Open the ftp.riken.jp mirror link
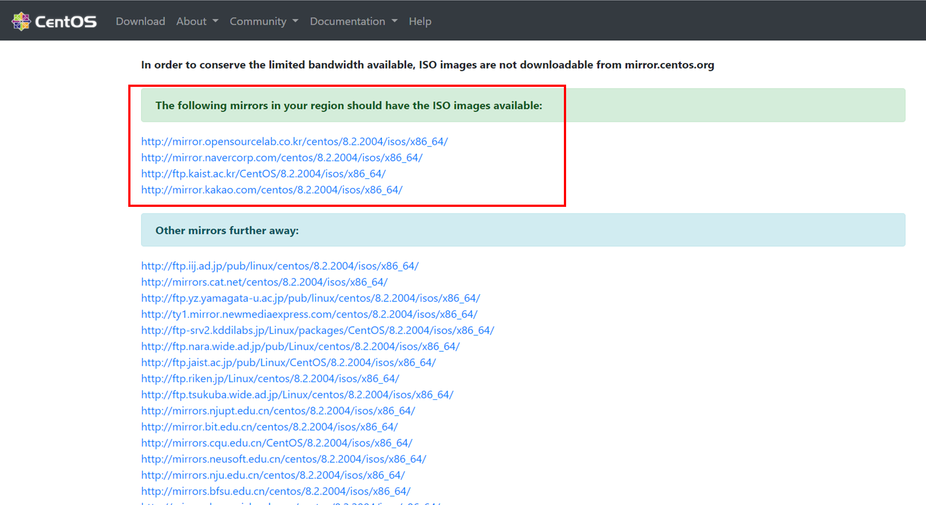Screen dimensions: 926x505 tap(270, 378)
